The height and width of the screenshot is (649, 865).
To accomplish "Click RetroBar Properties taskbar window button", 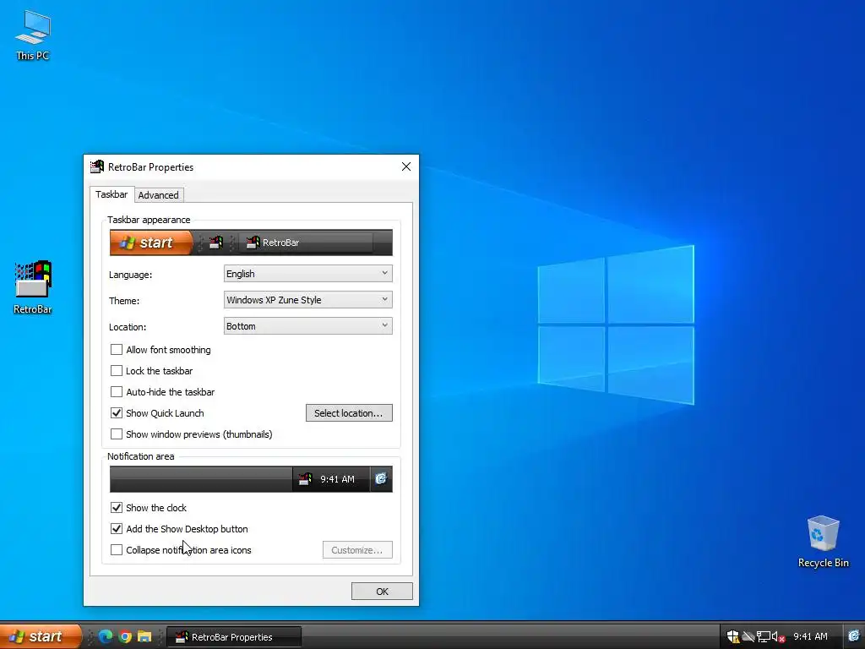I will pyautogui.click(x=234, y=637).
